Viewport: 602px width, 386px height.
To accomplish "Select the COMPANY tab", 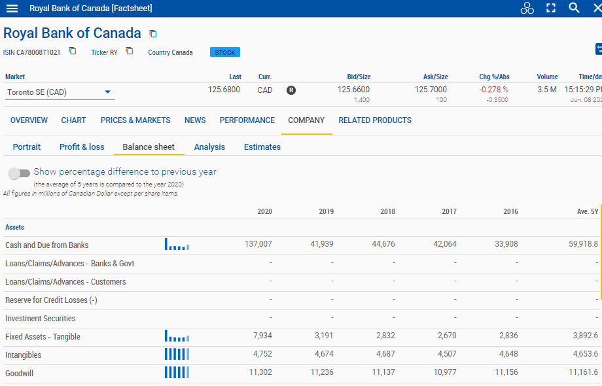I will click(x=306, y=120).
